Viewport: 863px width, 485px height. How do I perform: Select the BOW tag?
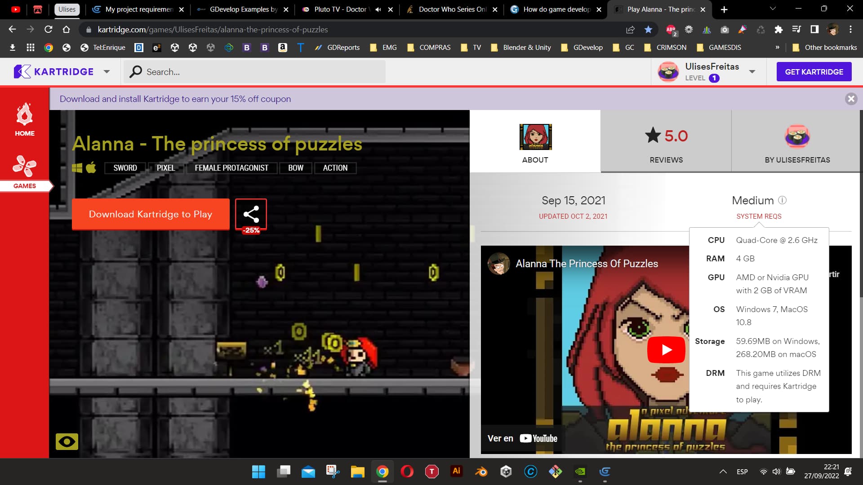click(x=296, y=168)
